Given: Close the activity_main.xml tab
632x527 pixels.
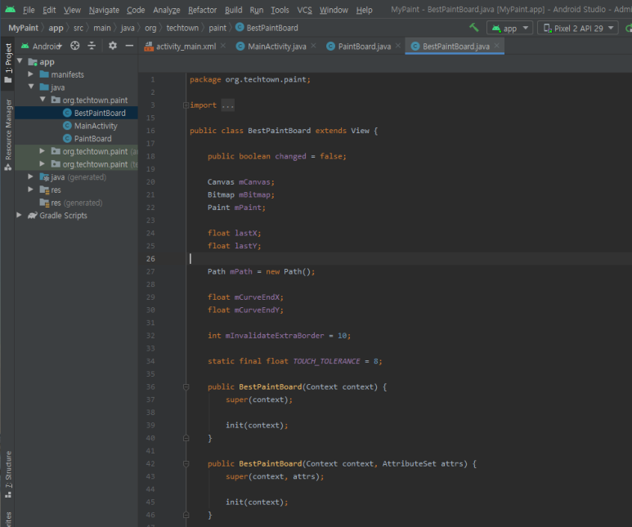Looking at the screenshot, I should (223, 46).
